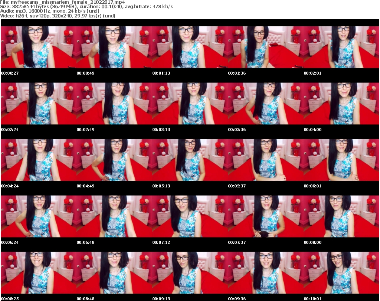Select the thumbnail frame at 00:00:27

coord(39,47)
